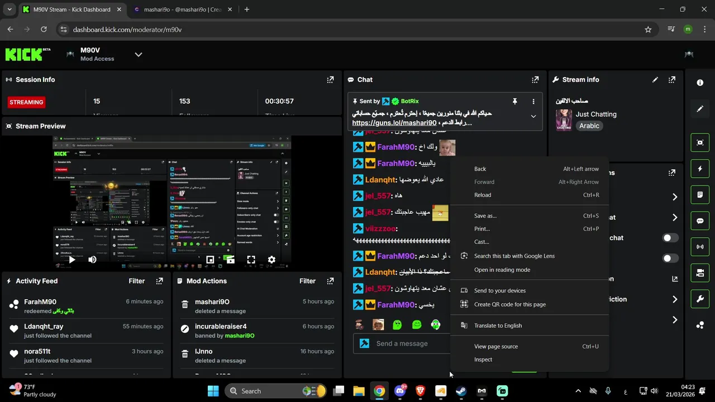Image resolution: width=715 pixels, height=402 pixels.
Task: Open the Account age restriction chevron
Action: tap(675, 299)
